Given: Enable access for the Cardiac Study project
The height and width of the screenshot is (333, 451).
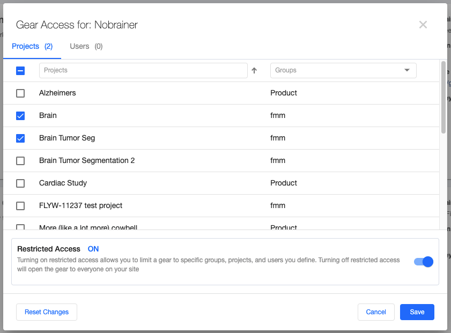Looking at the screenshot, I should 20,183.
